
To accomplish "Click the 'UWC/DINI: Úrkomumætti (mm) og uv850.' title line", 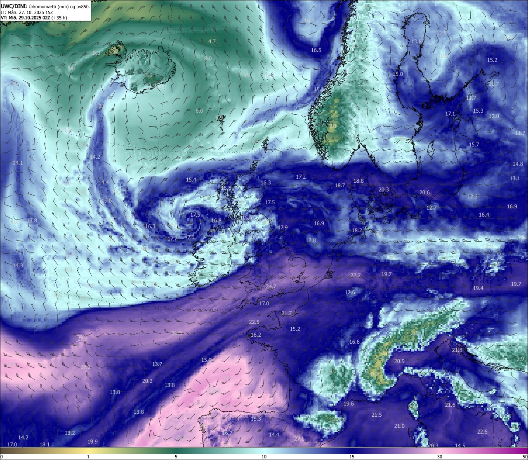I will point(45,6).
